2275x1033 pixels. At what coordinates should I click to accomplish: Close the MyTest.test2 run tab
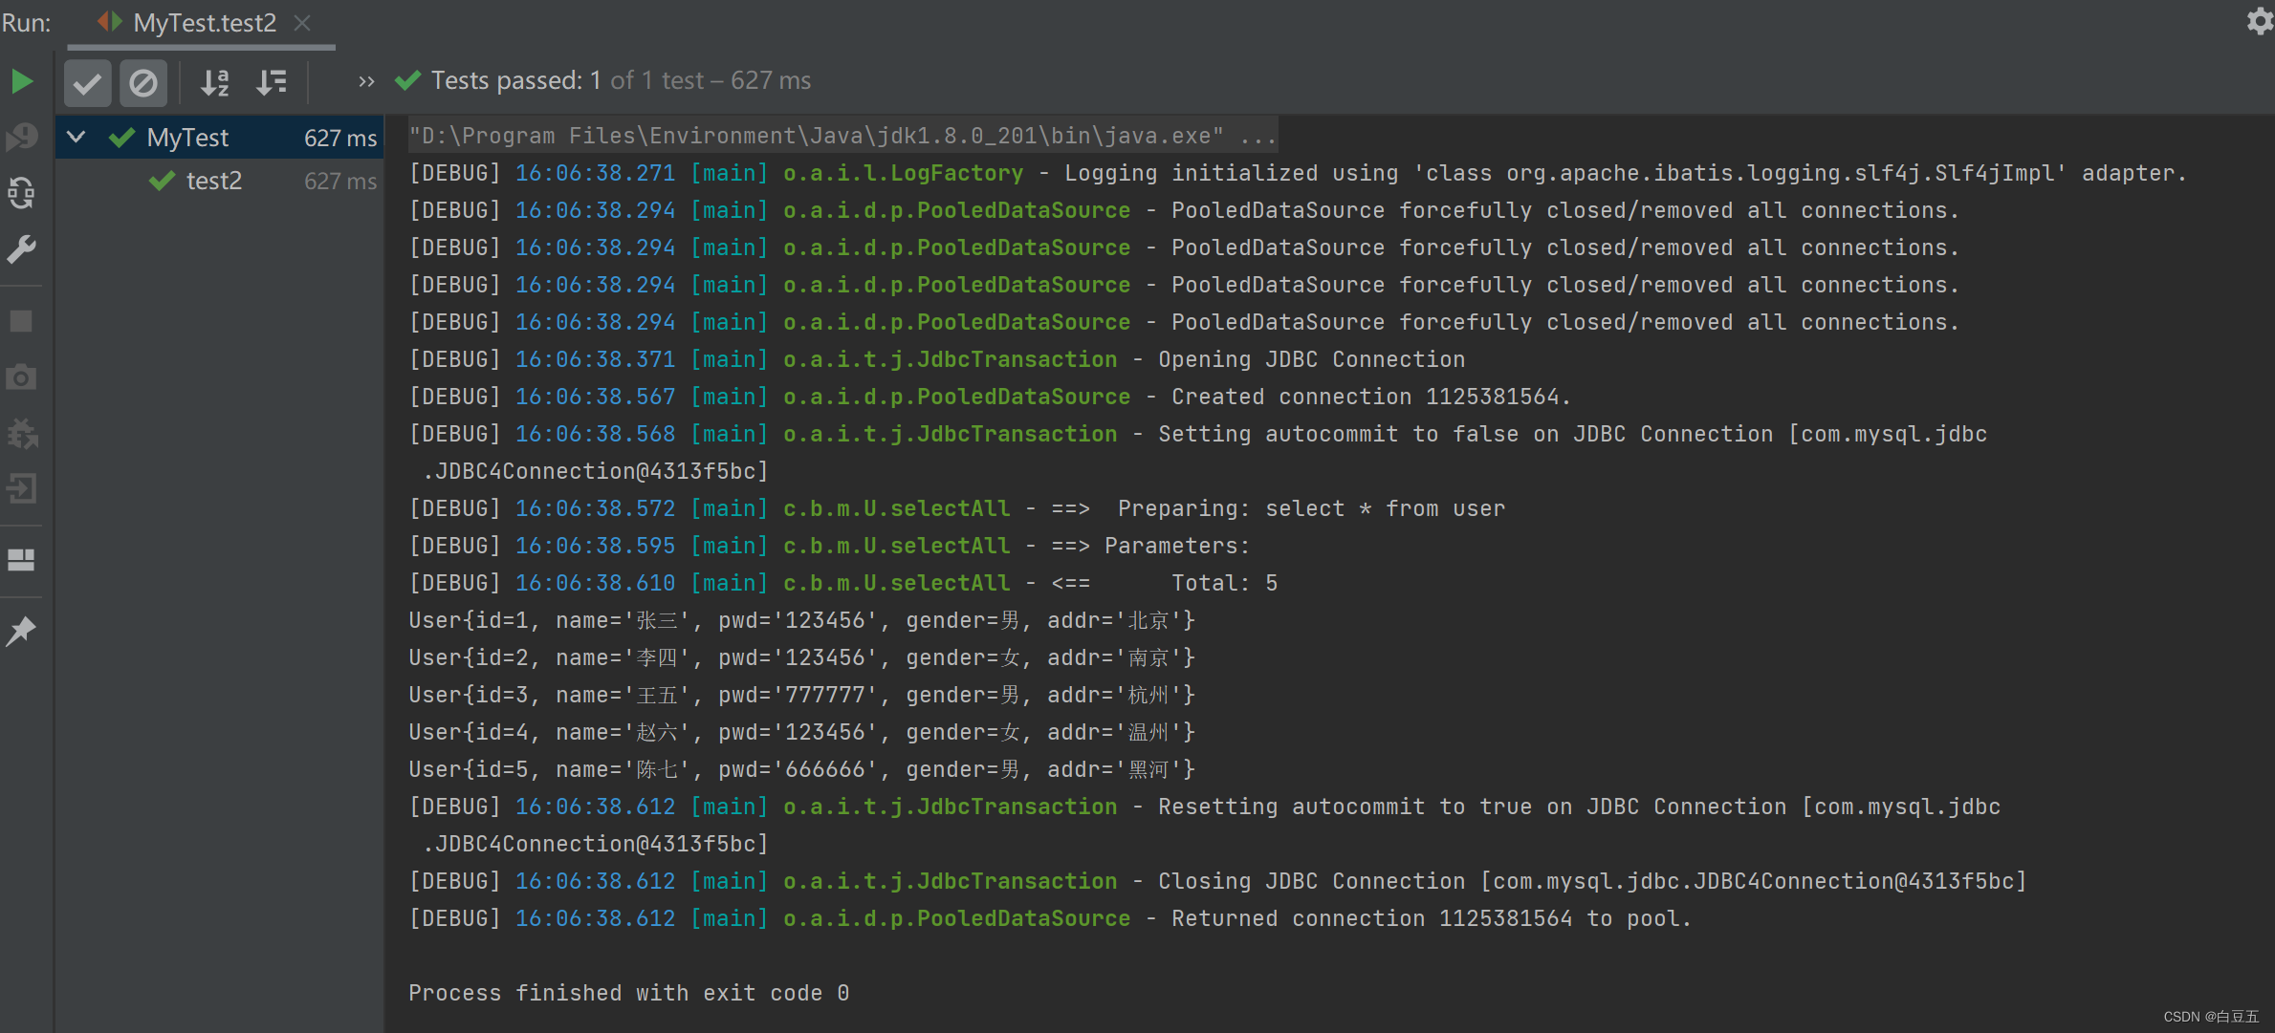[x=302, y=22]
